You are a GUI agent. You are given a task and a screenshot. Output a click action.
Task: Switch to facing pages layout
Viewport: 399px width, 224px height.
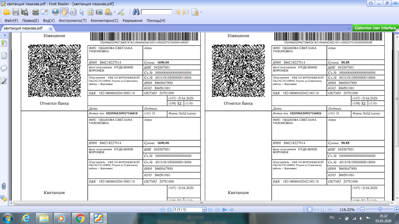coord(323,210)
